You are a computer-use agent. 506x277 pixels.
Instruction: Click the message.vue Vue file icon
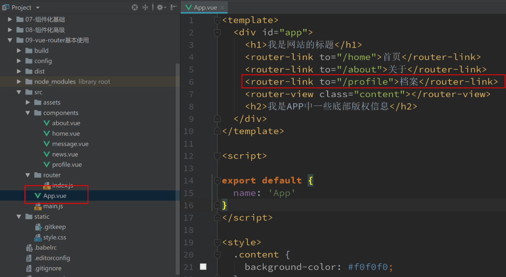tap(46, 144)
